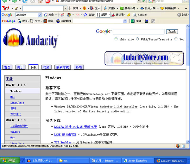Open address bar history dropdown

(139, 1)
